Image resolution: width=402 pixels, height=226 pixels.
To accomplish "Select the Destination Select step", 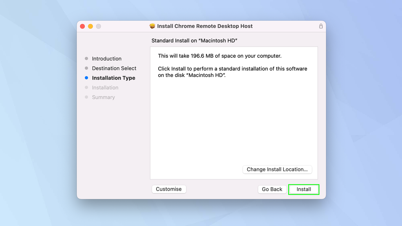I will [x=114, y=68].
